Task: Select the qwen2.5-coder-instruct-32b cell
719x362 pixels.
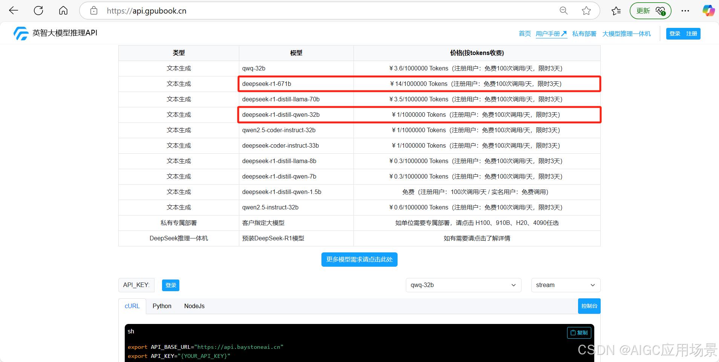Action: (296, 130)
